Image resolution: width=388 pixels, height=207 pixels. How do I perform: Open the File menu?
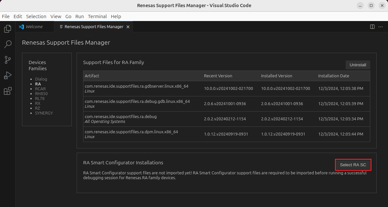point(6,16)
